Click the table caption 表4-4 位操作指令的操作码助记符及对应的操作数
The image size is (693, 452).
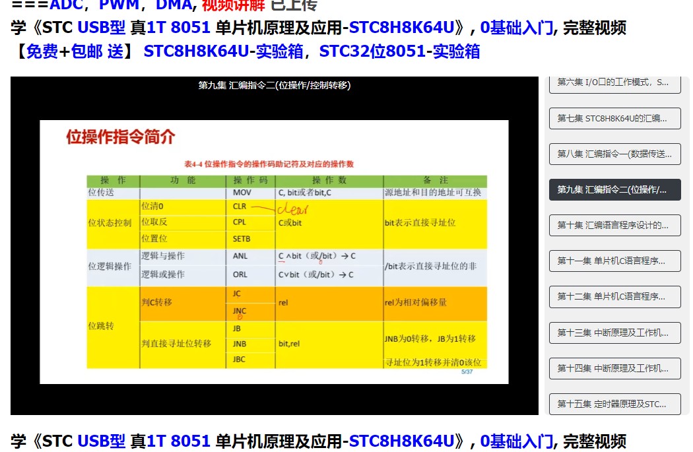click(x=269, y=164)
